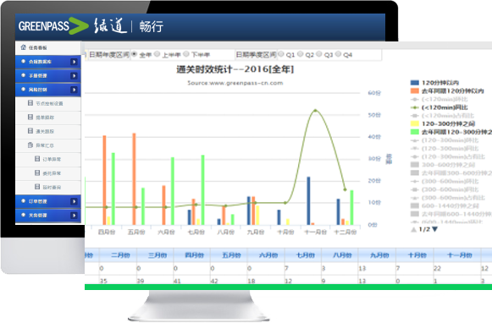Click the bullet icon on 订单管理

point(23,200)
